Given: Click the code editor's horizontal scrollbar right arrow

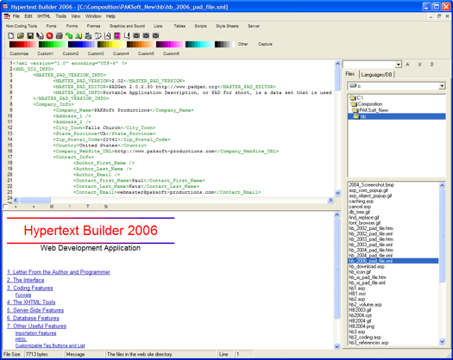Looking at the screenshot, I should tap(330, 200).
